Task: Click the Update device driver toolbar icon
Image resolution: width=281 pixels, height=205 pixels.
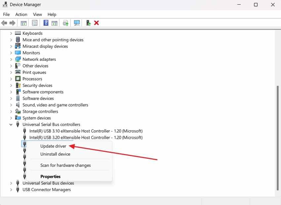Action: (x=65, y=23)
